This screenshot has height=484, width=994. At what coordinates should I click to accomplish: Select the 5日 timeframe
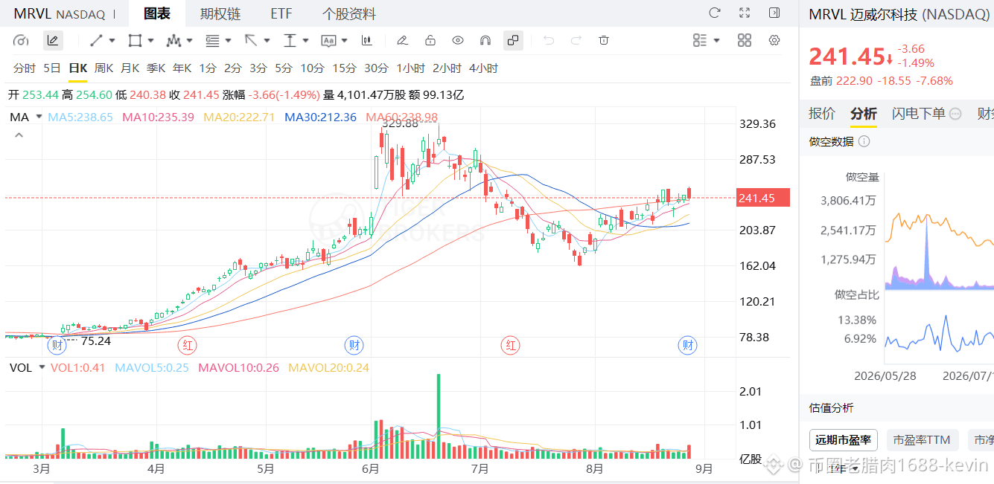coord(52,68)
